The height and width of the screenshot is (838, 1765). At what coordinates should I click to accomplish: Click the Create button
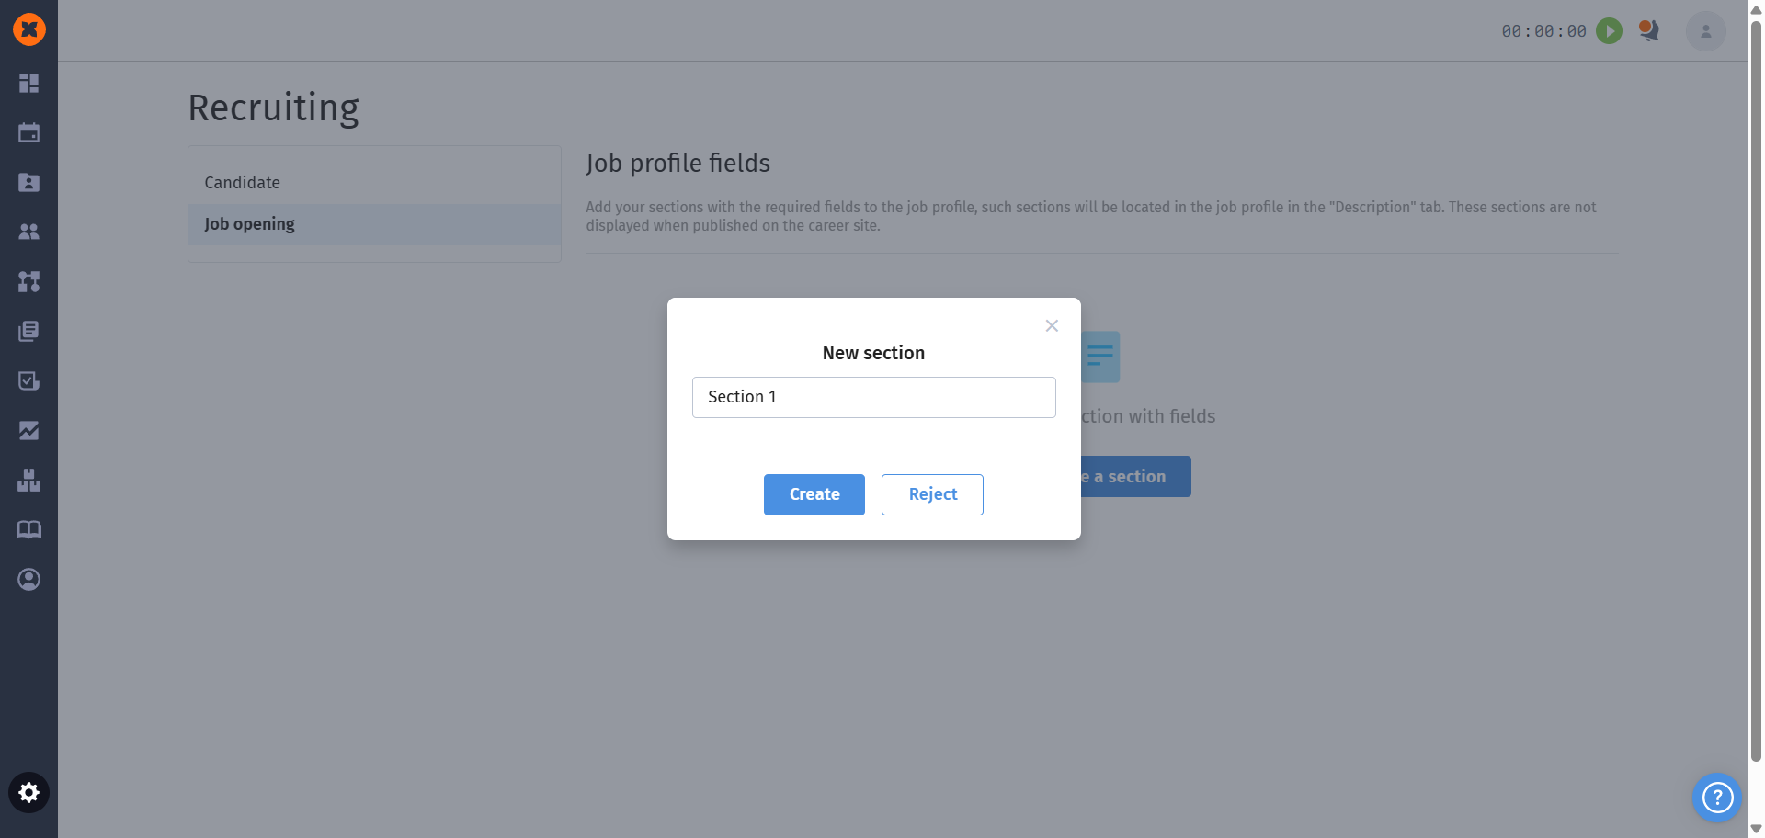(x=814, y=494)
